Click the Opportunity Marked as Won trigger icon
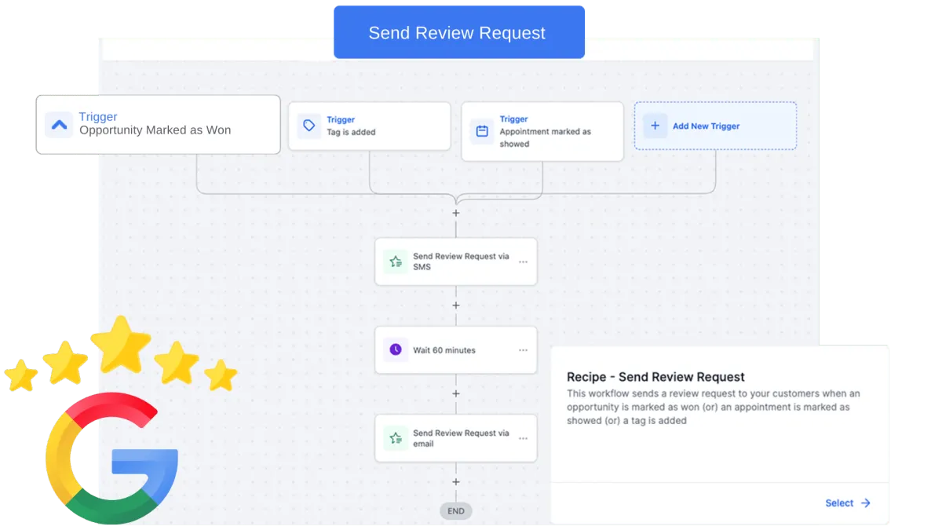 59,124
